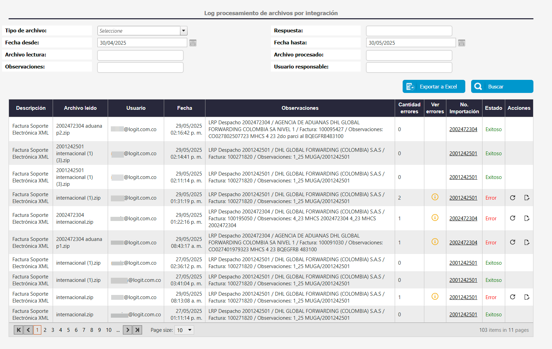Switch to page 10 of results

click(x=109, y=330)
